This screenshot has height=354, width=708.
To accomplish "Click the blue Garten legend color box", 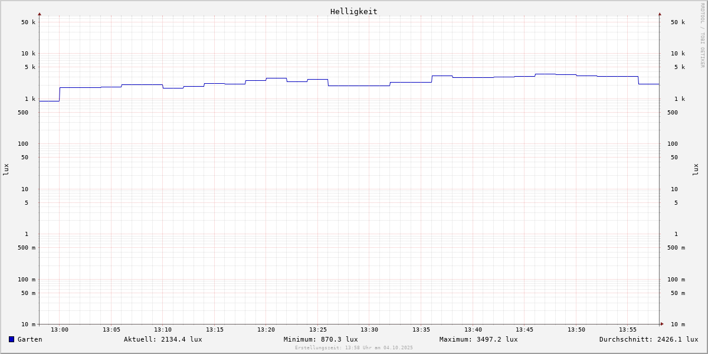I will coord(11,339).
